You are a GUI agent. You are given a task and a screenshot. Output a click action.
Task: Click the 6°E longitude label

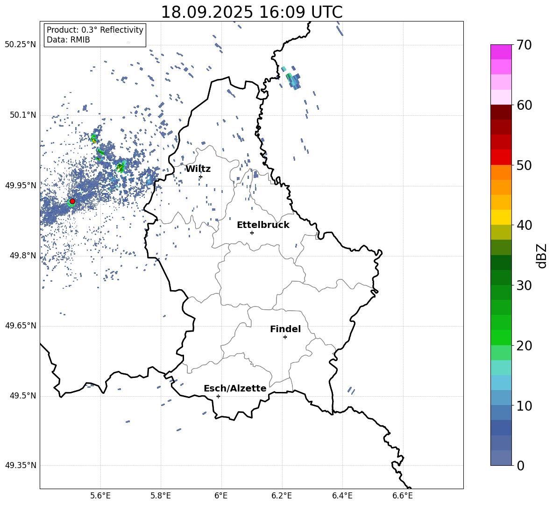coord(221,496)
